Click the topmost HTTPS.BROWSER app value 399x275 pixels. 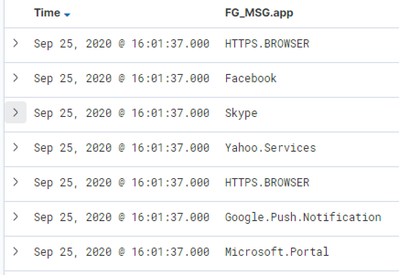click(x=267, y=43)
